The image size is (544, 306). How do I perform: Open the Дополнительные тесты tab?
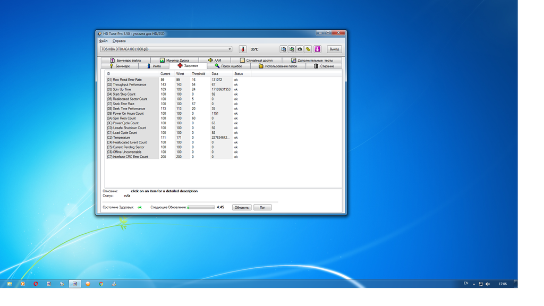(x=312, y=61)
